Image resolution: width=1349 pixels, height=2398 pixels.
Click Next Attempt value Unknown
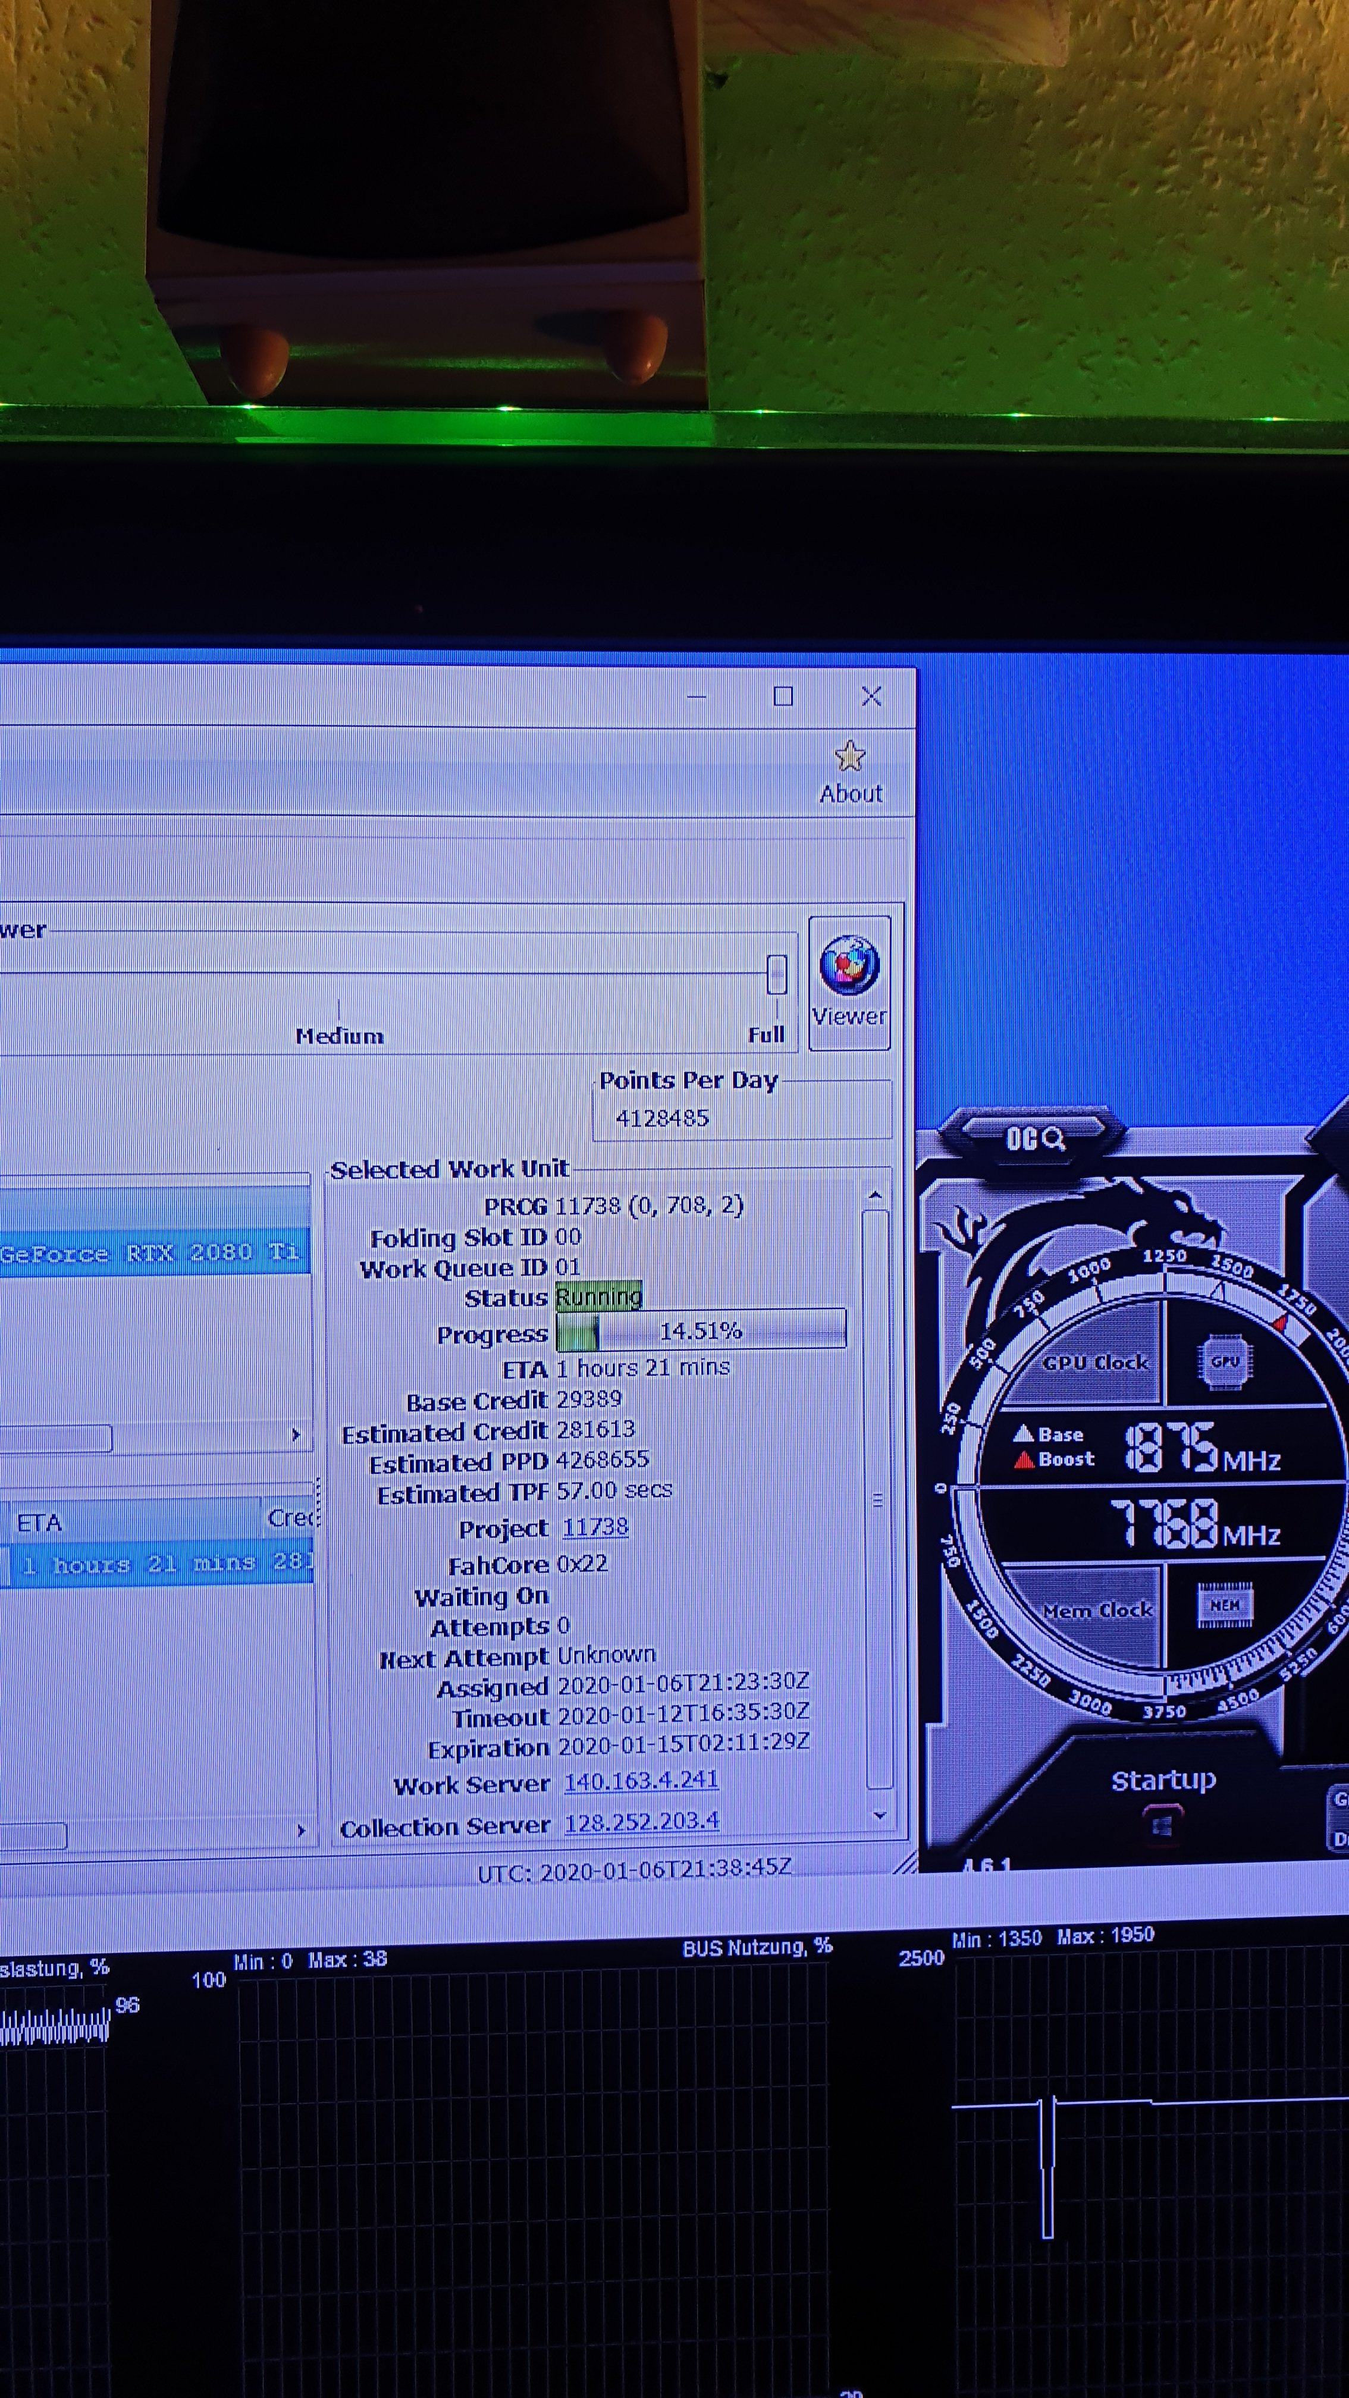[606, 1654]
